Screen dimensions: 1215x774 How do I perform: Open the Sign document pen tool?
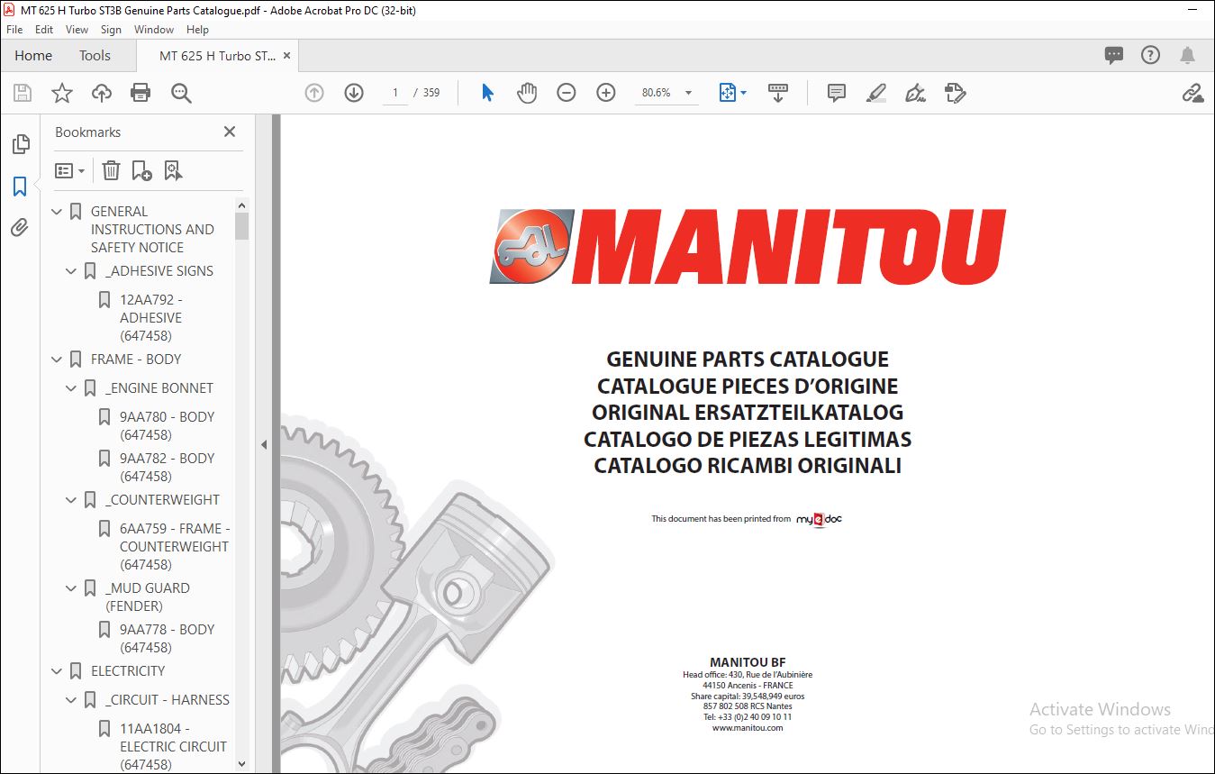click(916, 93)
